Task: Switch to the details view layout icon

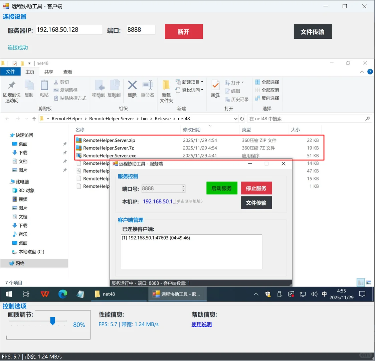Action: [x=361, y=283]
